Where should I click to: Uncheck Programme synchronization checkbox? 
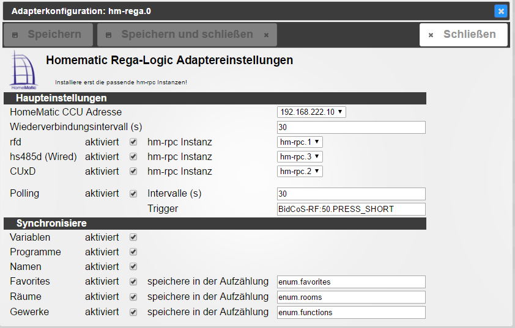tap(133, 252)
